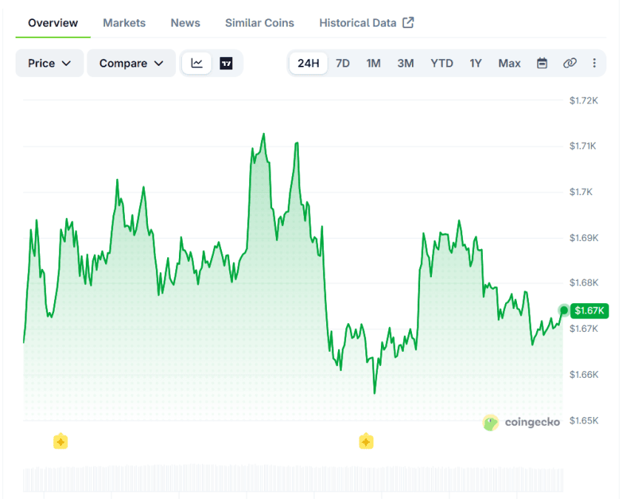Viewport: 622px width, 499px height.
Task: Click the external link icon beside Historical Data
Action: (x=408, y=23)
